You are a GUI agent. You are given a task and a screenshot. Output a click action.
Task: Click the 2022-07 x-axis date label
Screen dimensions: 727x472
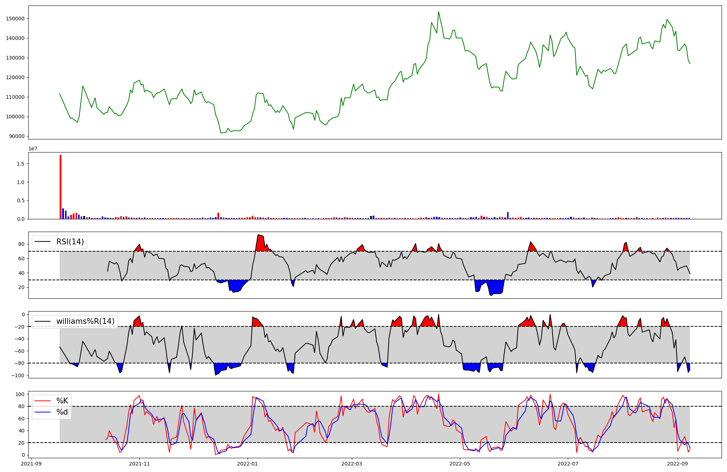point(568,464)
